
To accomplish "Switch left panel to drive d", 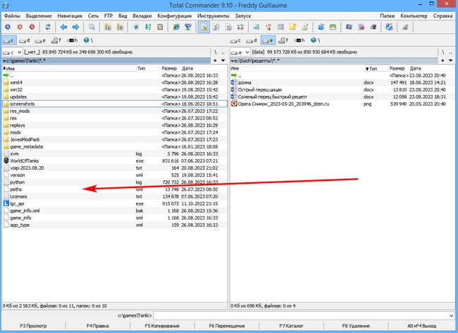I will [x=24, y=40].
